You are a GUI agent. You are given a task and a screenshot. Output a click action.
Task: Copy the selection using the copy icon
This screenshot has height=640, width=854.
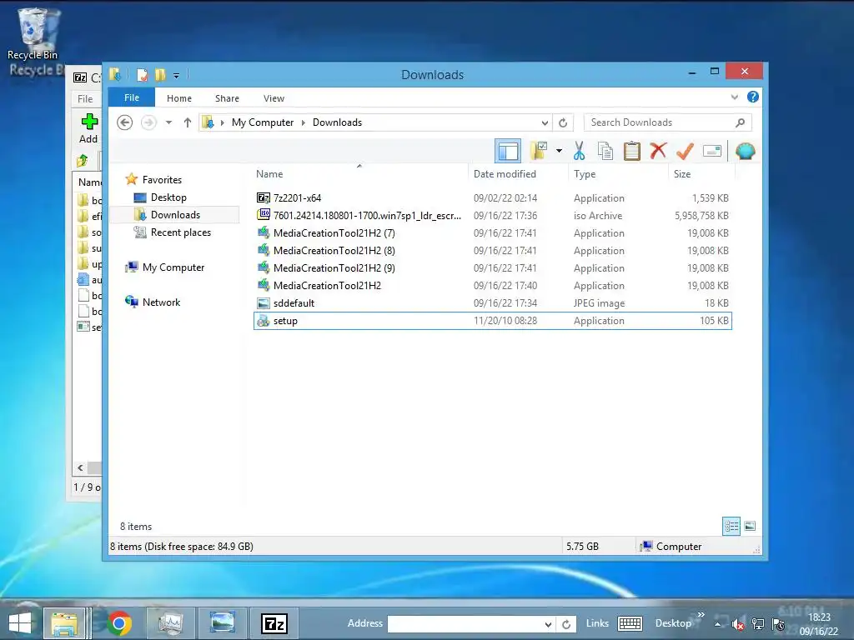[x=605, y=151]
